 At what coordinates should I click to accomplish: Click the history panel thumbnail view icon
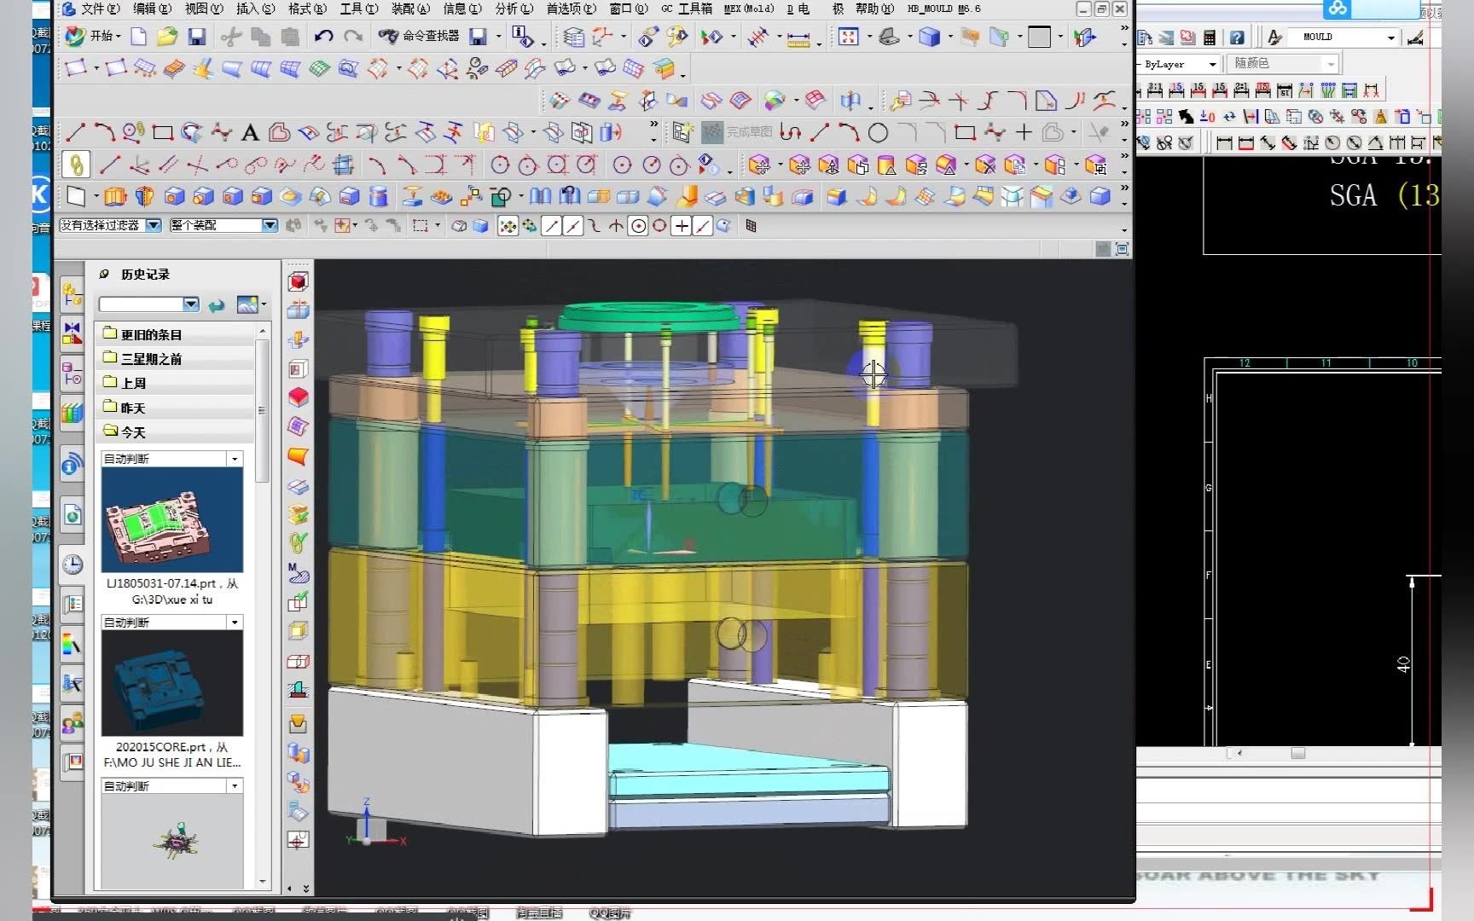[248, 304]
